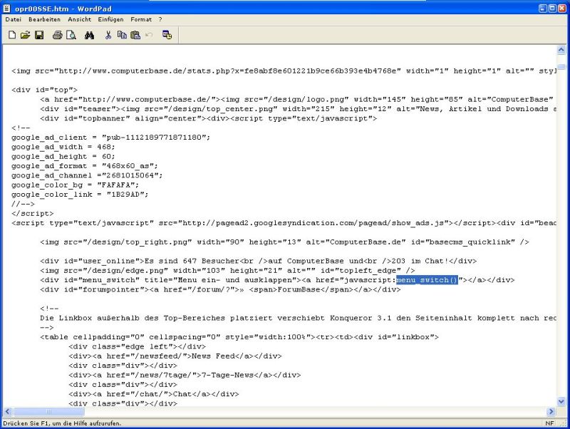Open Print Preview from the toolbar
570x429 pixels.
[71, 35]
